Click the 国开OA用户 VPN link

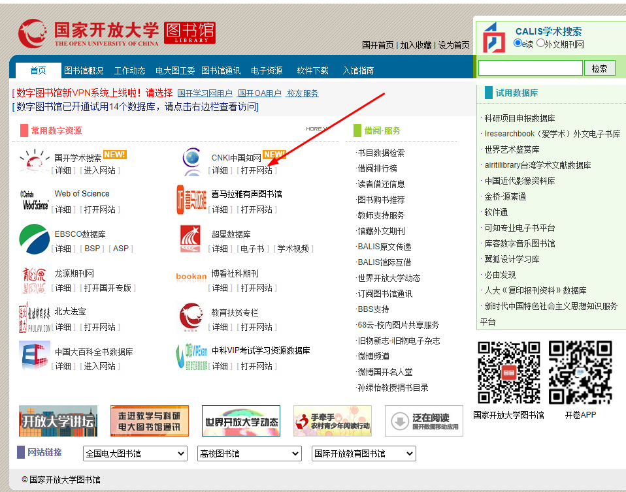(259, 93)
